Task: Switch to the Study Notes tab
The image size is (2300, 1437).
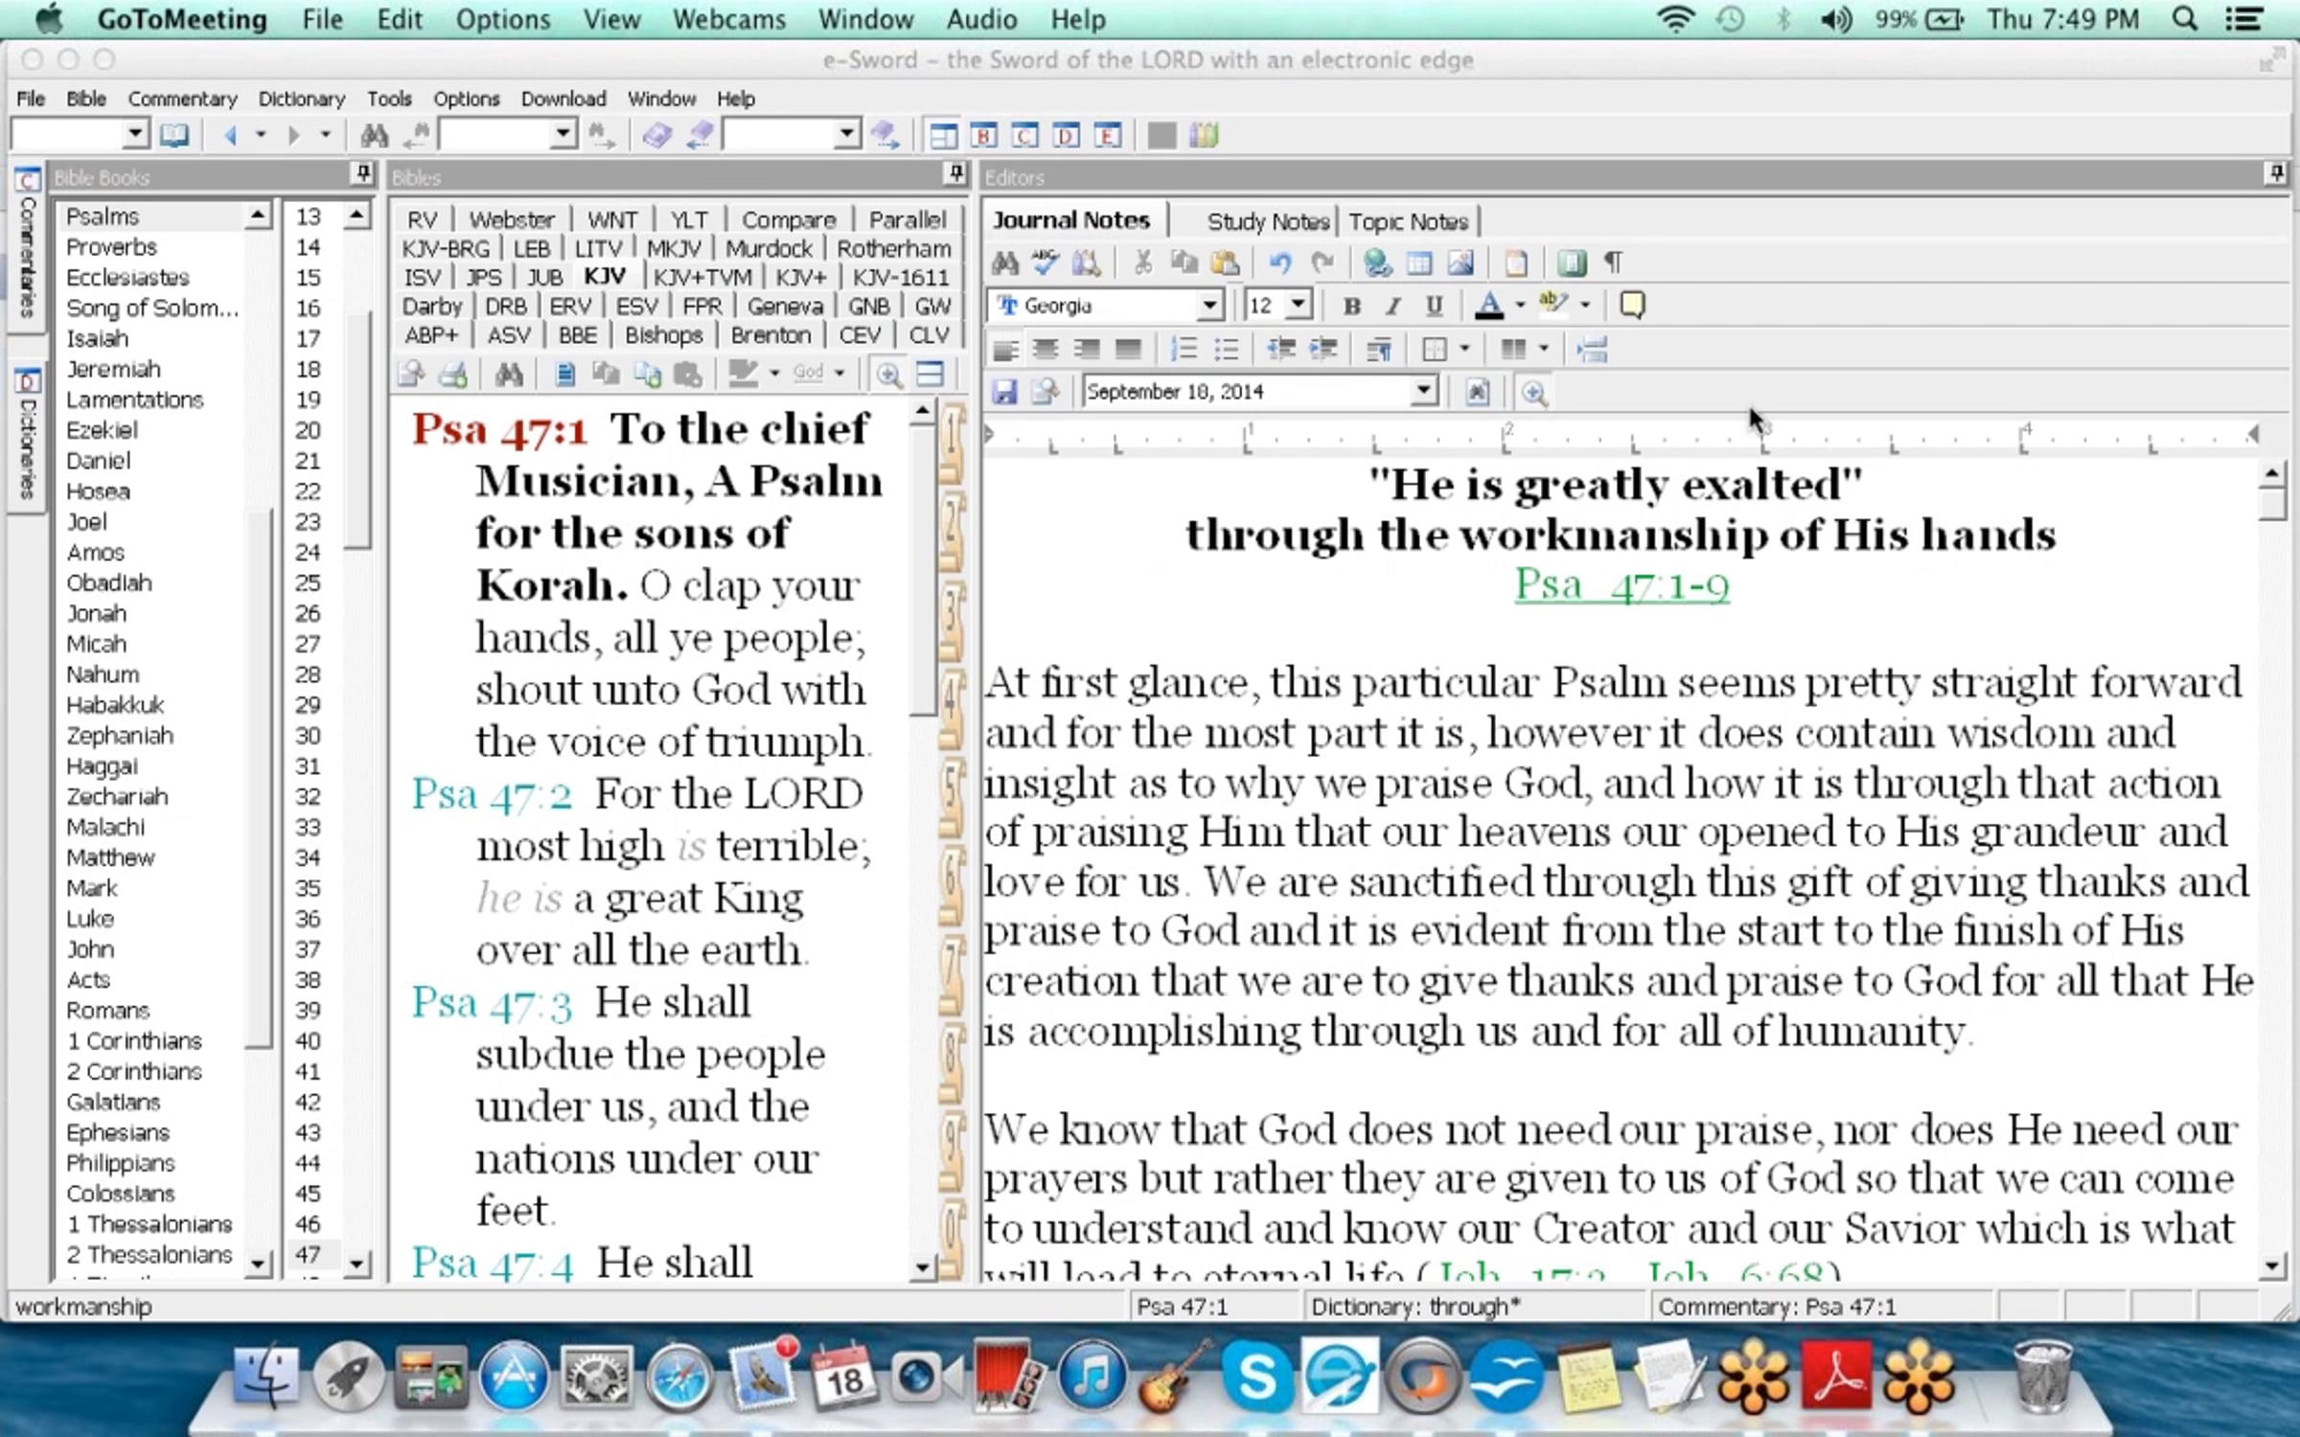Action: click(1267, 222)
